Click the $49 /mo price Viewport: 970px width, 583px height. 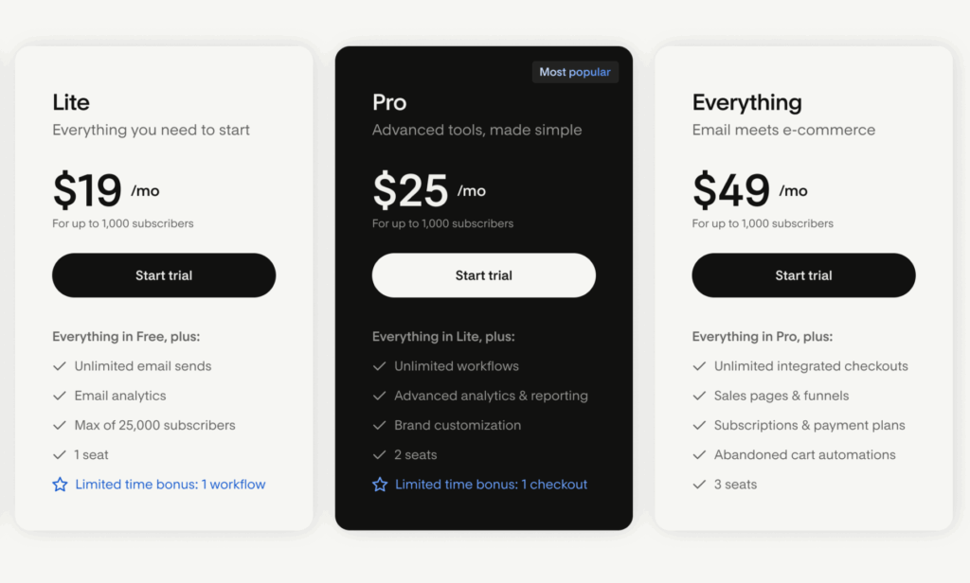click(749, 190)
